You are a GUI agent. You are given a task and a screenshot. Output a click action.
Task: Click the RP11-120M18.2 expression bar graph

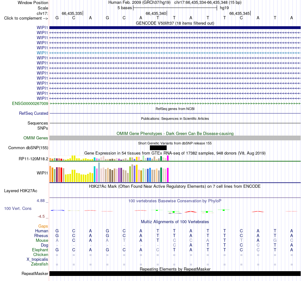point(109,158)
